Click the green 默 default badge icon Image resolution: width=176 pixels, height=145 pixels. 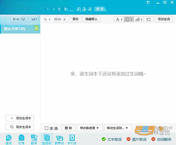pyautogui.click(x=36, y=28)
